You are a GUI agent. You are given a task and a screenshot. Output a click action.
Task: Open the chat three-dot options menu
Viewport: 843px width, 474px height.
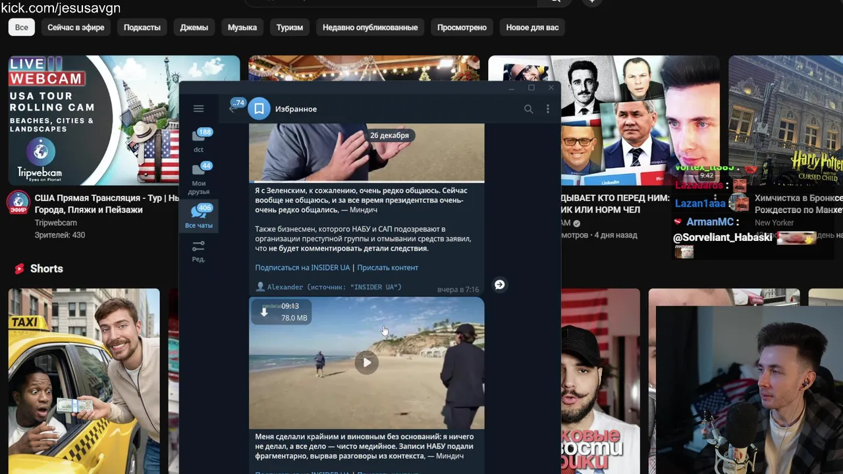pos(547,109)
